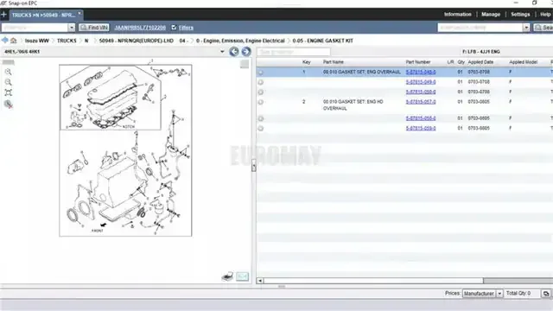
Task: Select radio button for part 5-87815-058-0
Action: click(x=261, y=118)
